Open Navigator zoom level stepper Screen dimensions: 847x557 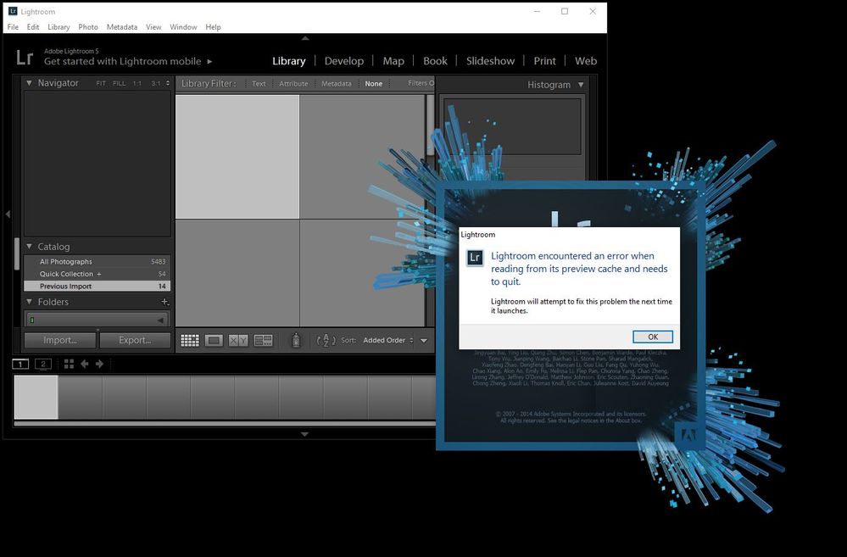(x=168, y=83)
